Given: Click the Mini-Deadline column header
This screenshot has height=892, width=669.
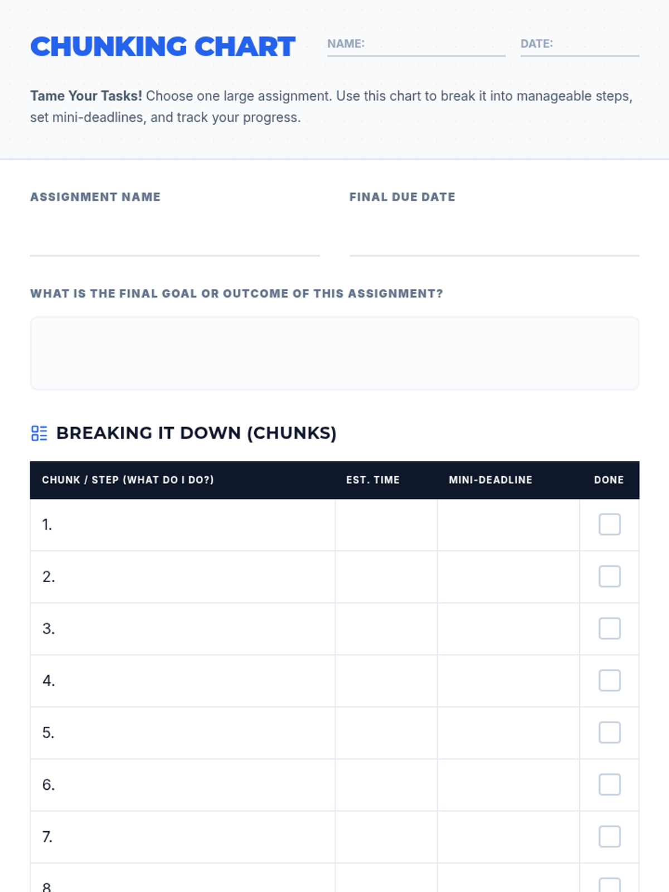Looking at the screenshot, I should (x=491, y=480).
